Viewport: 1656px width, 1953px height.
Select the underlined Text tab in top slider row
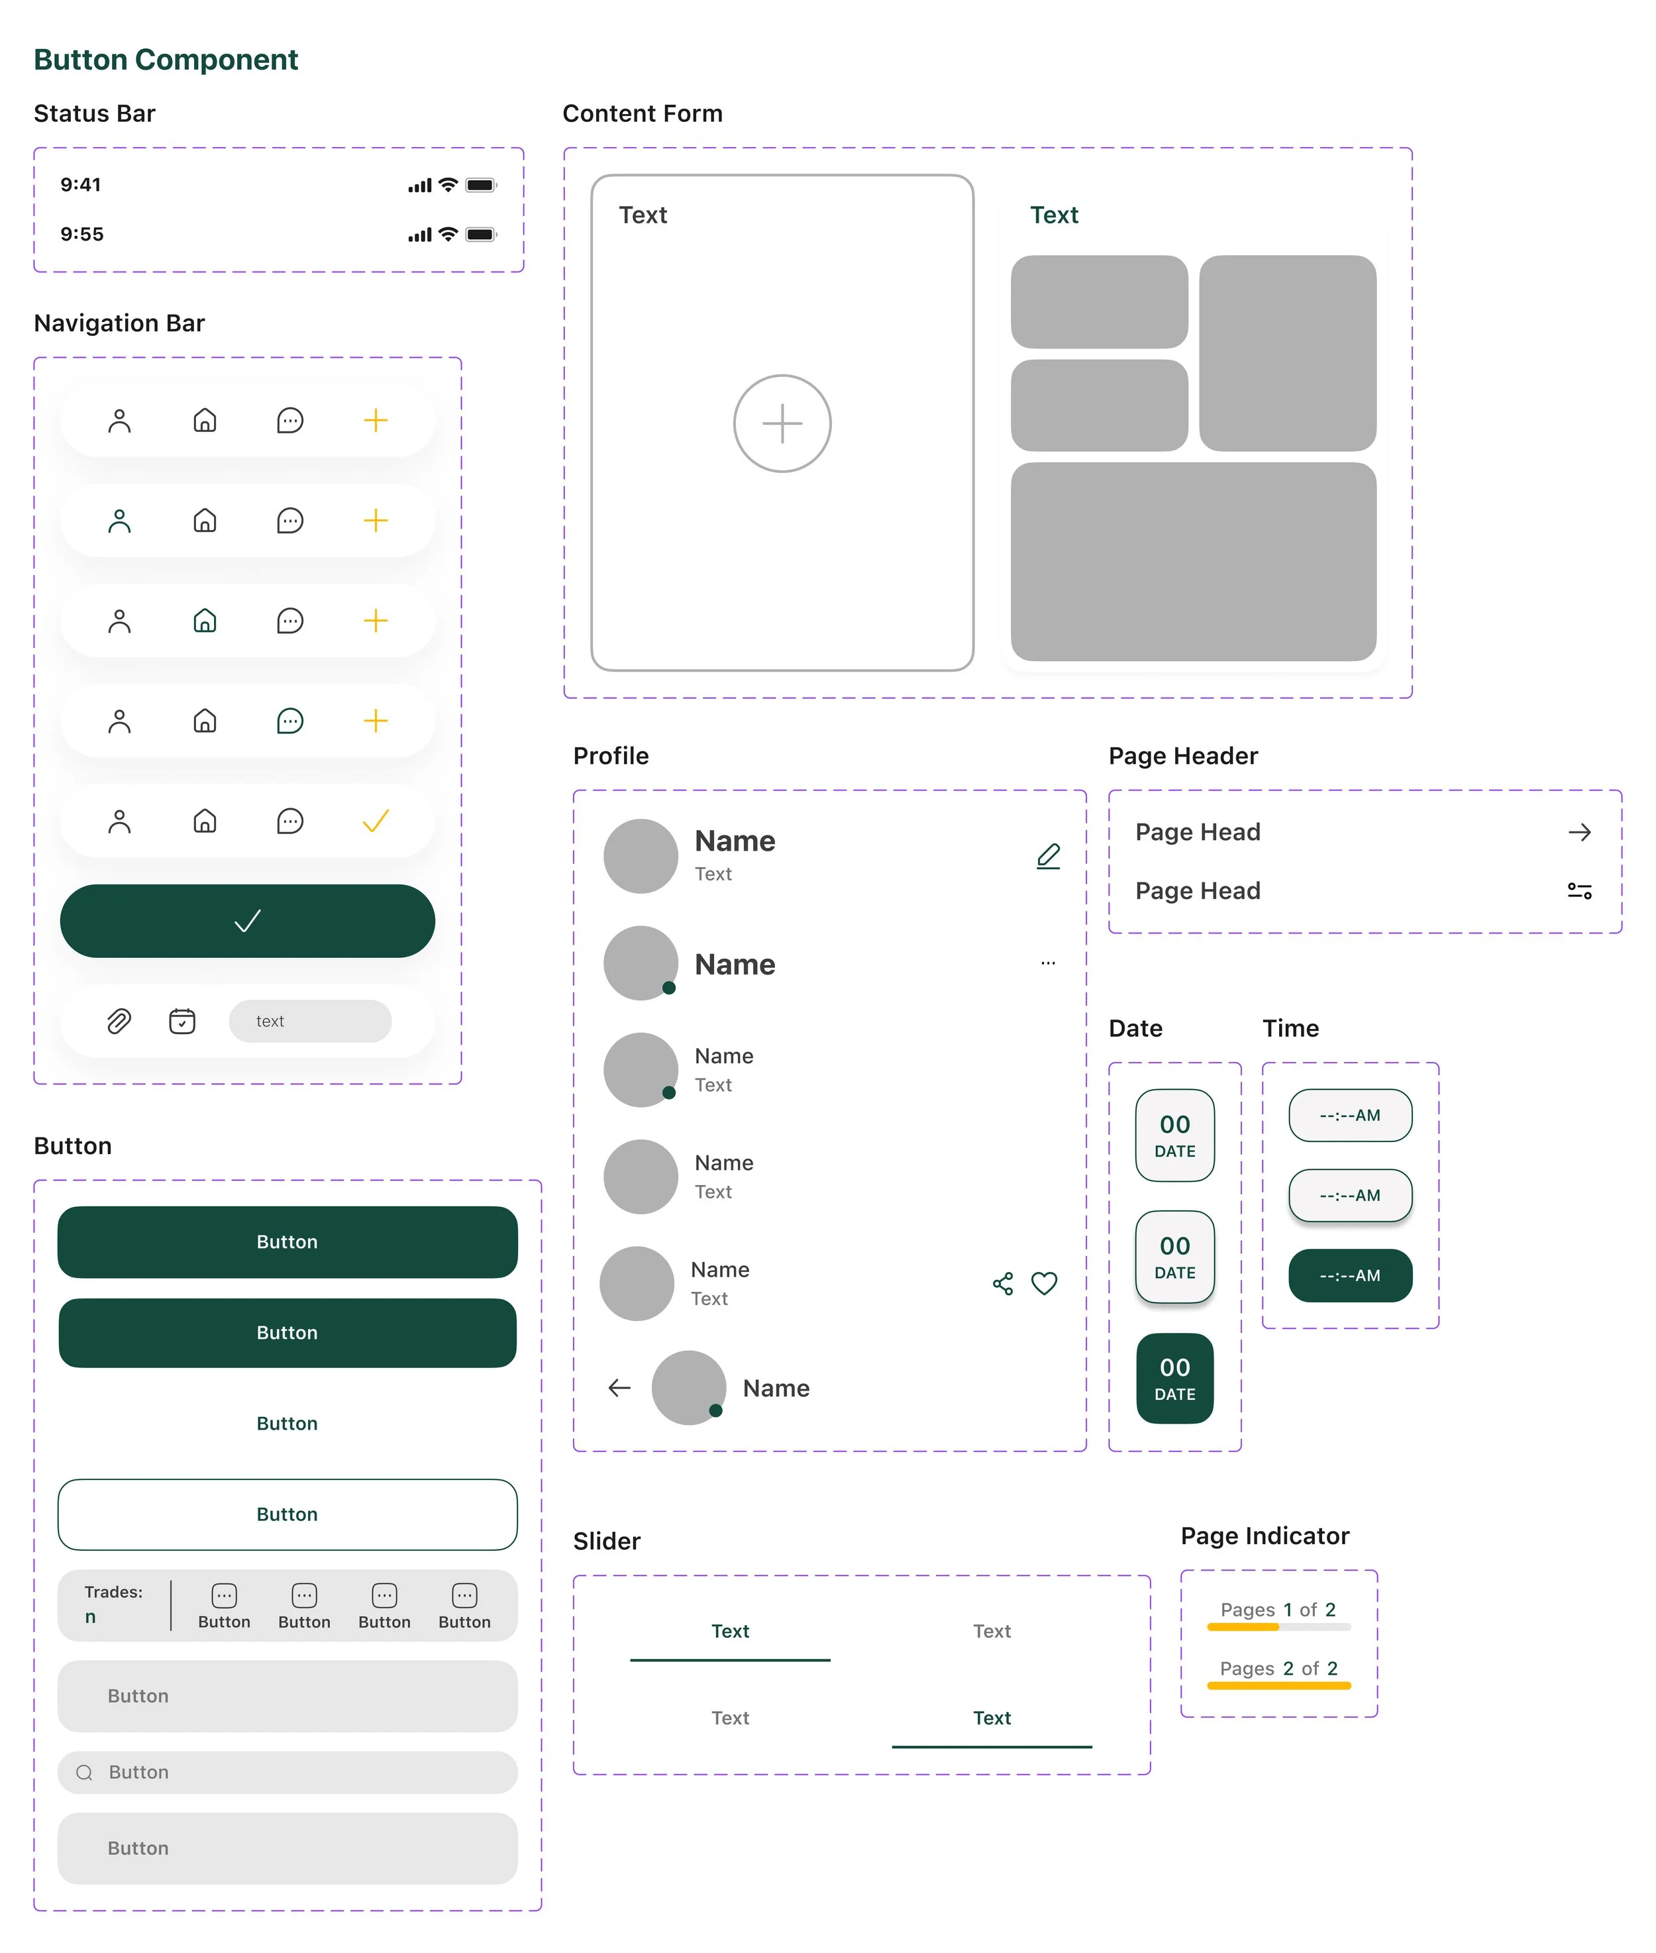click(x=729, y=1632)
